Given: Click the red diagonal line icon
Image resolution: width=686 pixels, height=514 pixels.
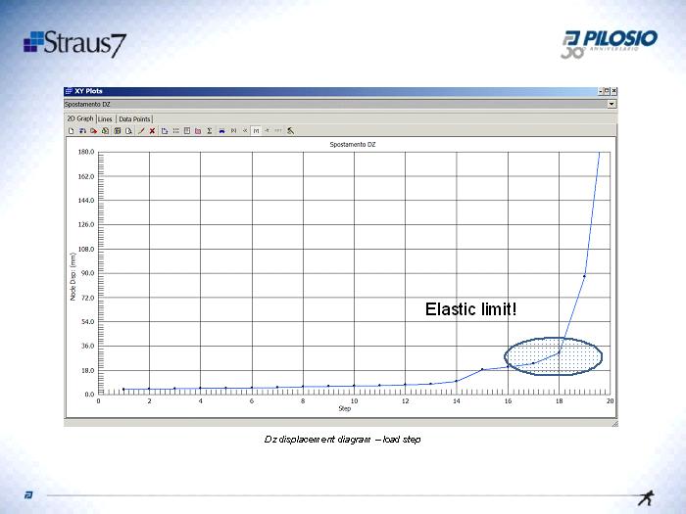Looking at the screenshot, I should (x=141, y=130).
